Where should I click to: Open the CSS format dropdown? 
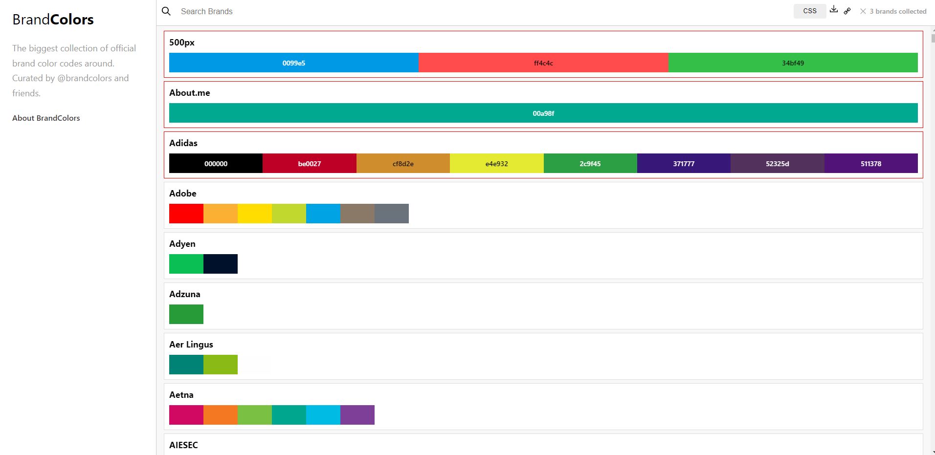[810, 11]
